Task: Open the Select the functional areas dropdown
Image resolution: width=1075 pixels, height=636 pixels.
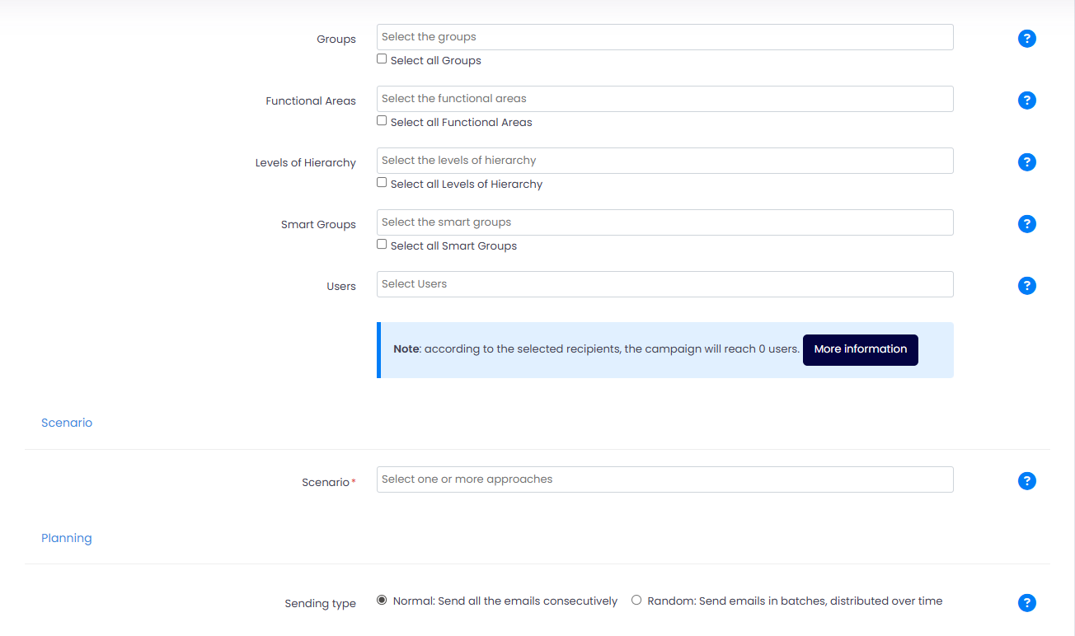Action: 664,99
